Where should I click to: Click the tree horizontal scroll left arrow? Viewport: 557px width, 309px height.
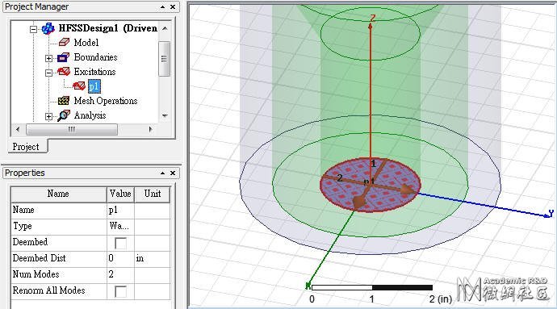[18, 129]
